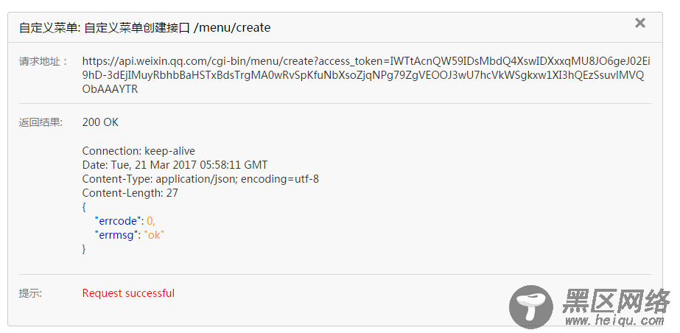Image resolution: width=680 pixels, height=333 pixels.
Task: Click the 黑区网络 watermark text
Action: (617, 300)
